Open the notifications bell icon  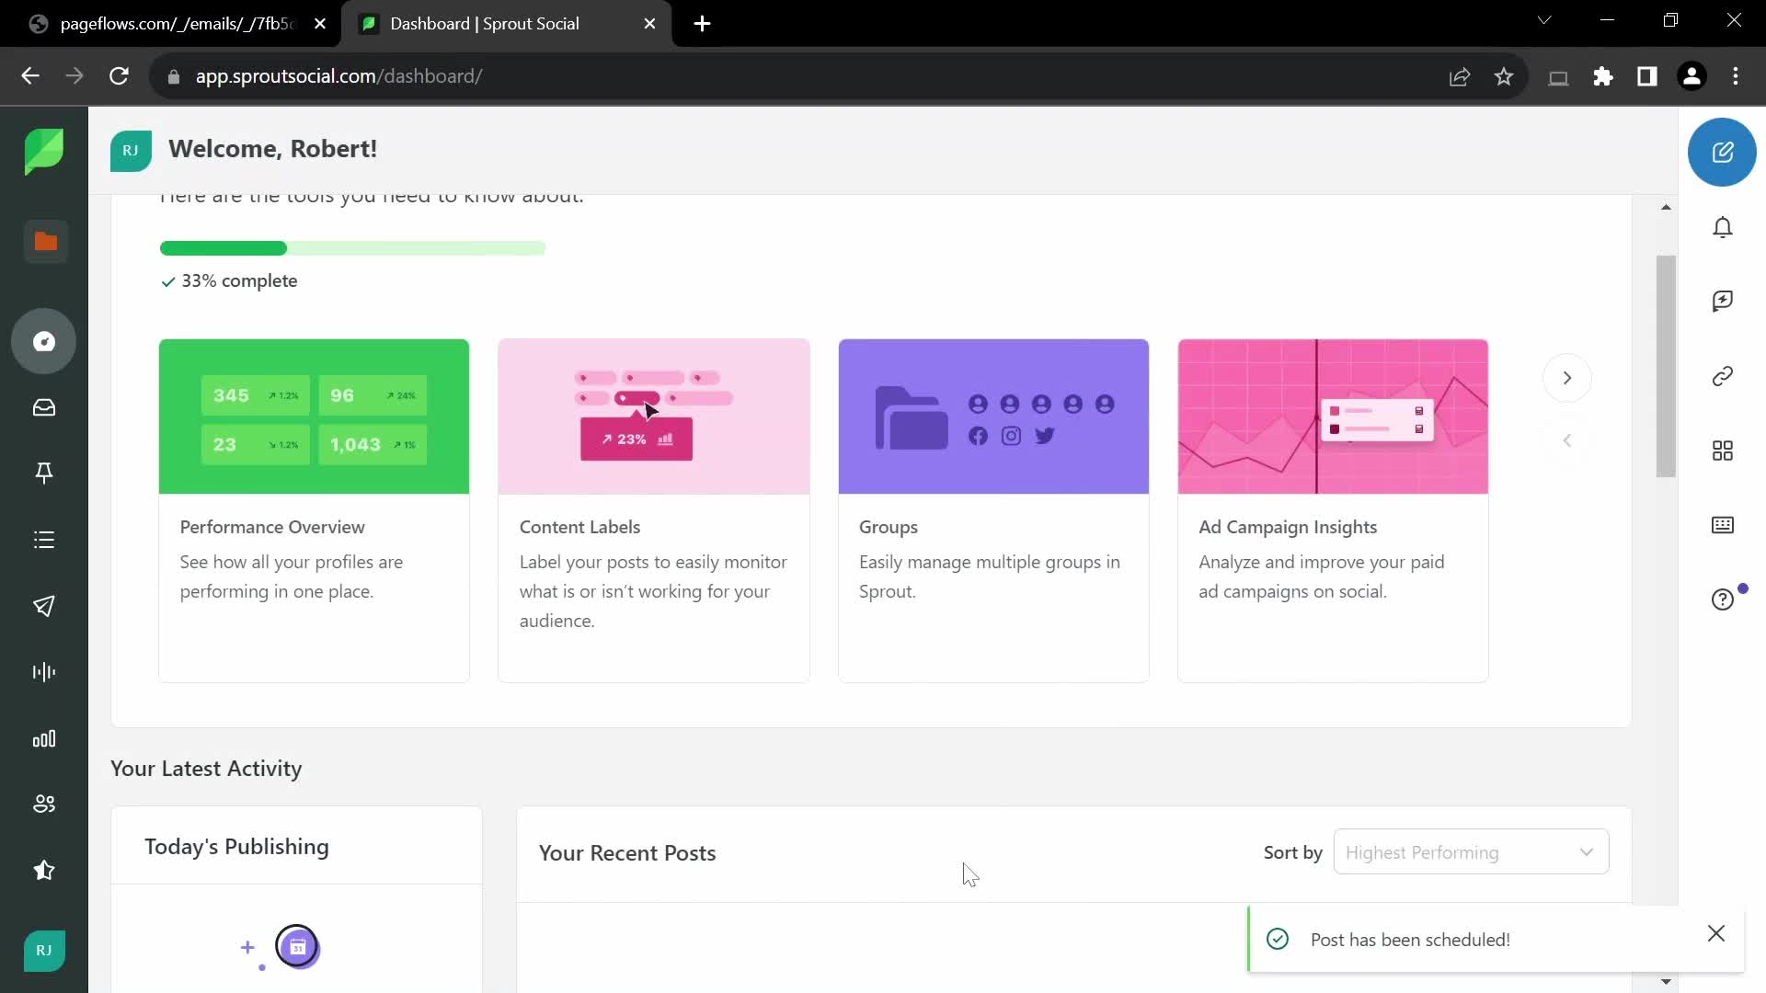[1724, 228]
